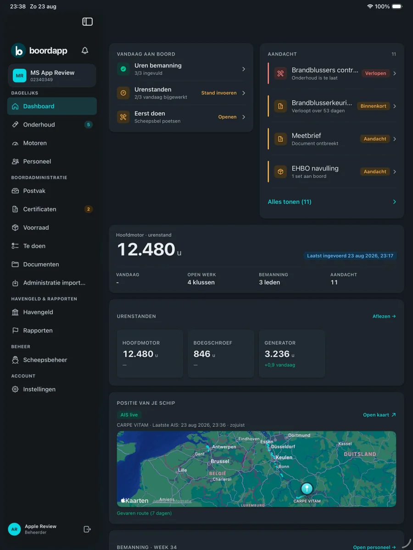Click the logout icon next to Apple Review

tap(87, 529)
